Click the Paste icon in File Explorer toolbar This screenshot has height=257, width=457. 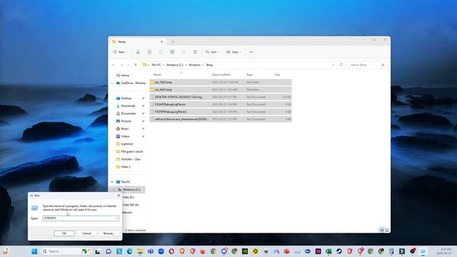click(161, 52)
